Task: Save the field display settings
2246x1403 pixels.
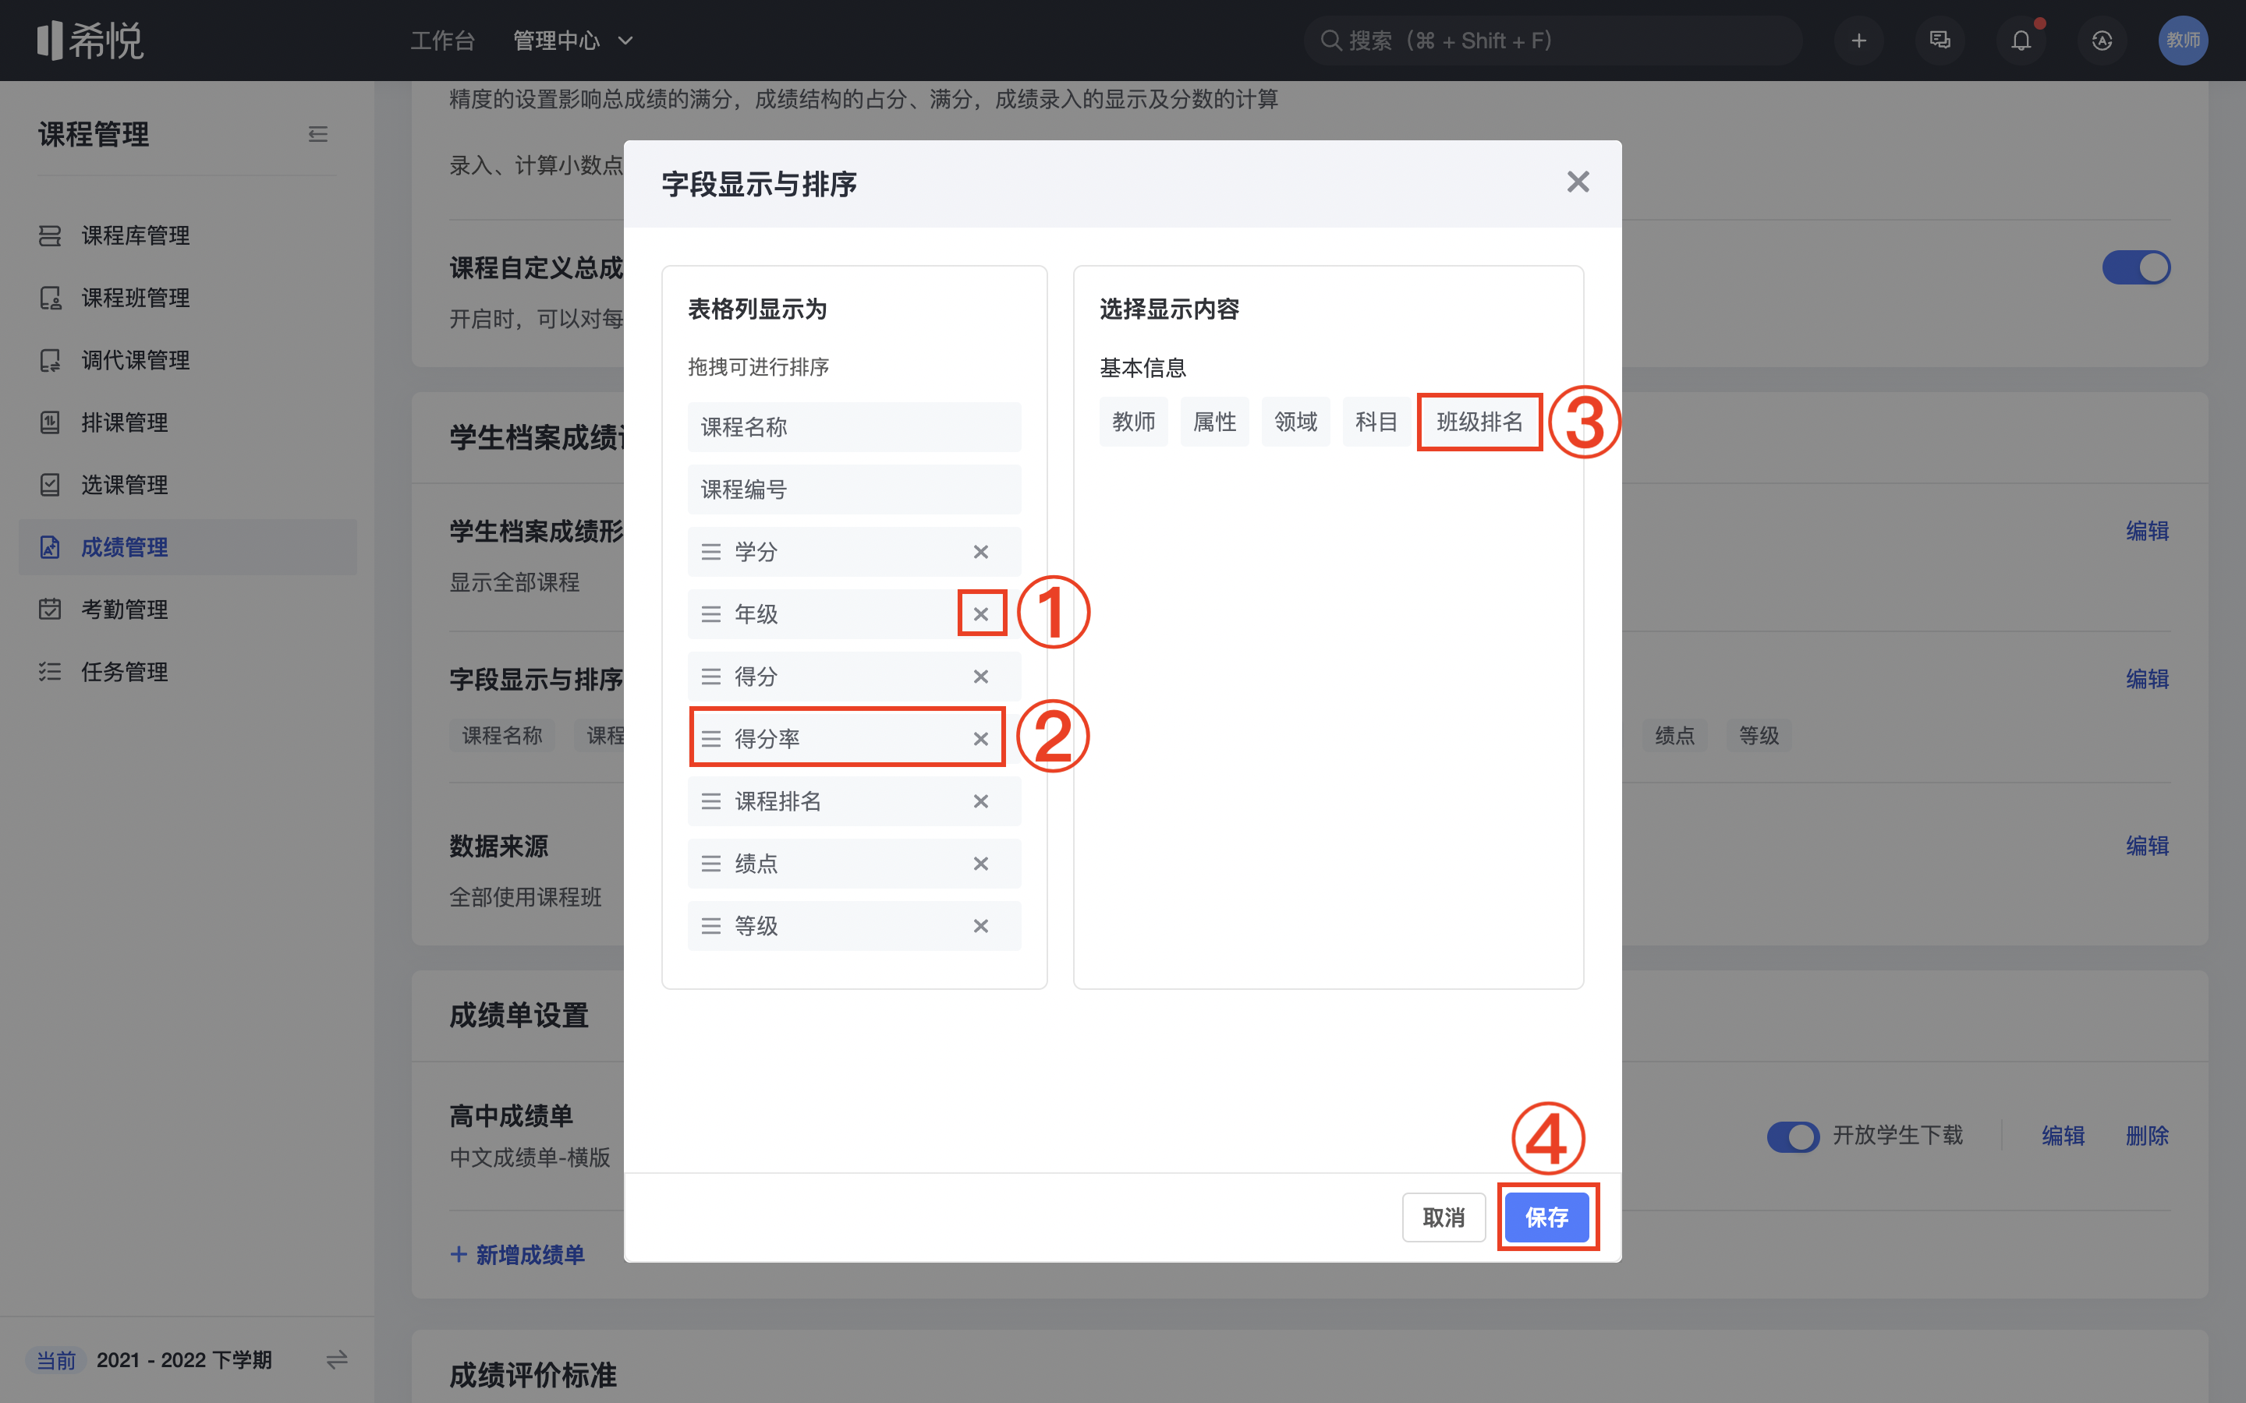Action: tap(1546, 1217)
